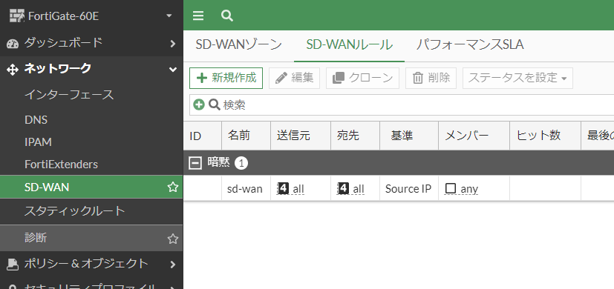Select the SD-WAN sidebar item

coord(91,187)
